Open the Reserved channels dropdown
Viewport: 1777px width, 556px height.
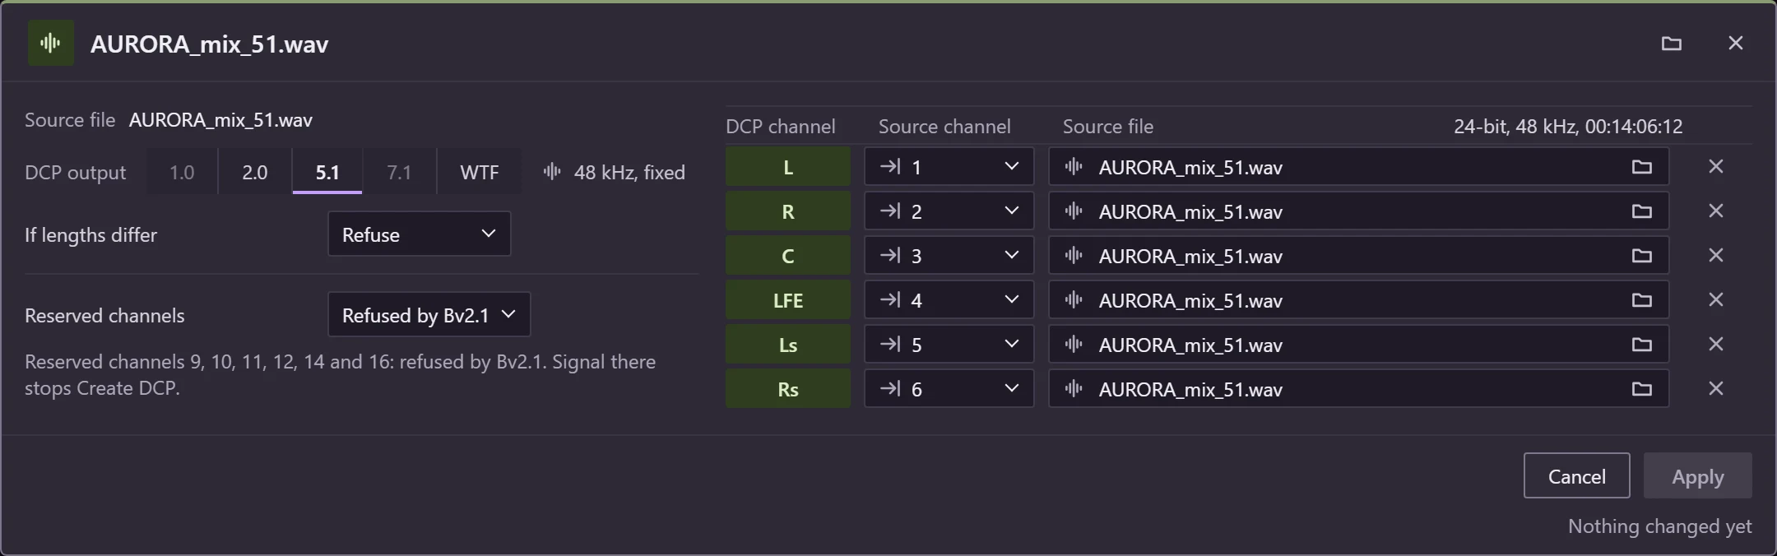pos(429,315)
